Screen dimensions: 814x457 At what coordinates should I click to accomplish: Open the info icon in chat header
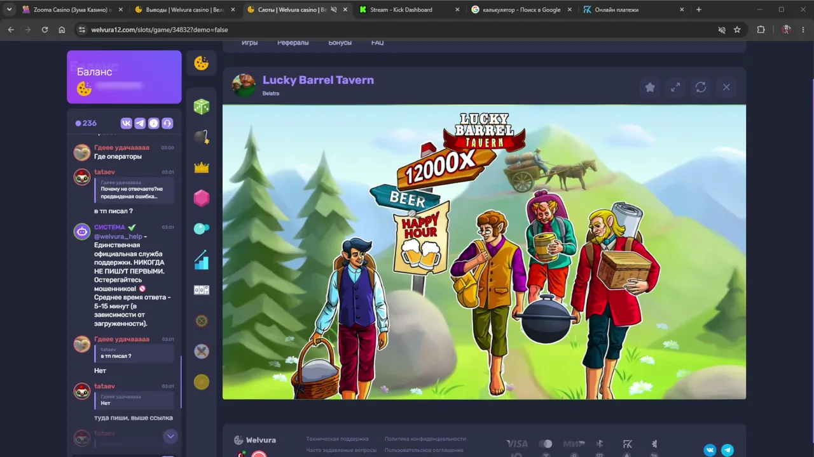[x=153, y=123]
